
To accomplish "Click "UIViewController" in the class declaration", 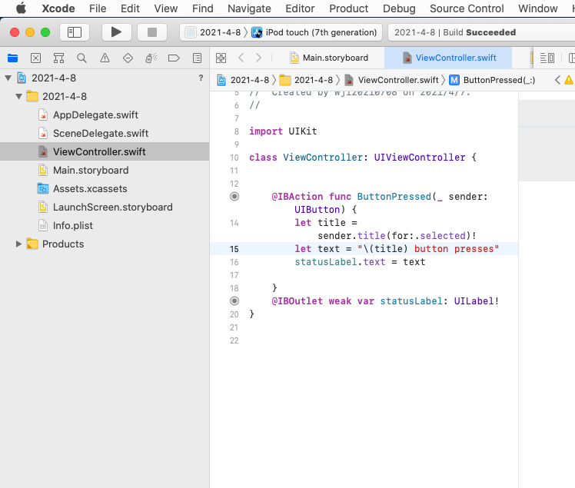I will (420, 158).
